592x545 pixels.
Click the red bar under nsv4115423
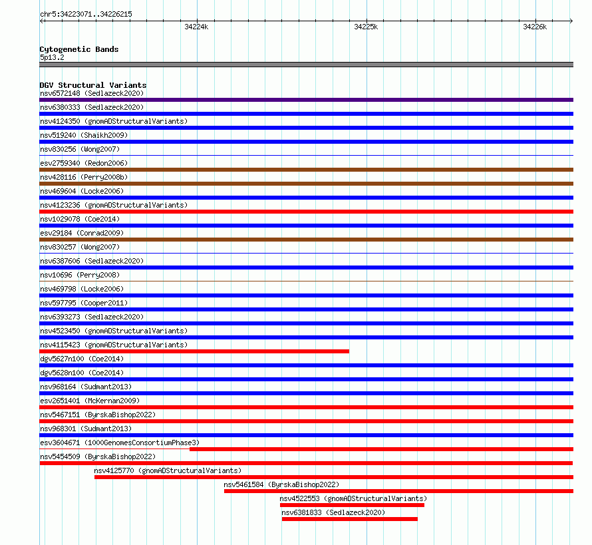194,351
